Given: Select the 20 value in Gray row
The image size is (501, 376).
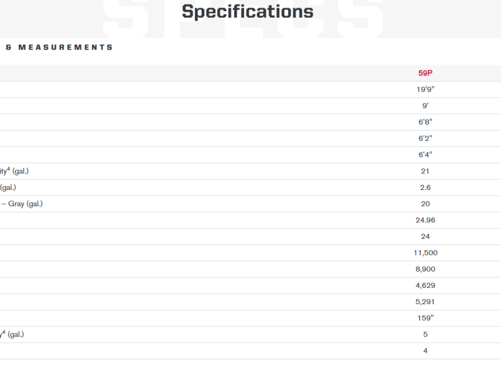Looking at the screenshot, I should 425,204.
